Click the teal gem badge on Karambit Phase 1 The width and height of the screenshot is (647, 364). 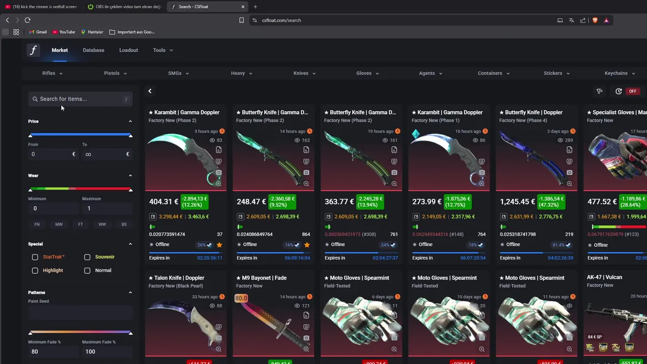415,134
